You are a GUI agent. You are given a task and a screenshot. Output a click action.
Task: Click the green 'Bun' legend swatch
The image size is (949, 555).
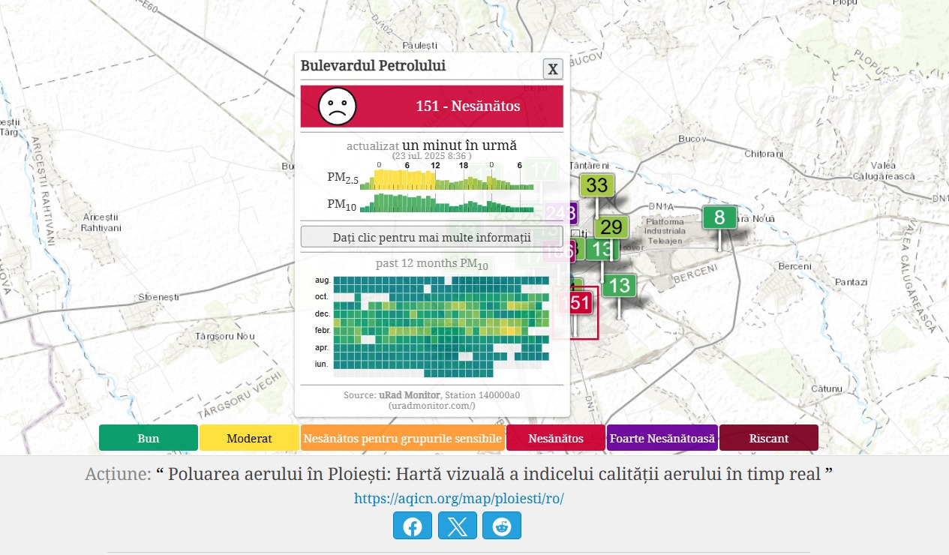click(149, 438)
